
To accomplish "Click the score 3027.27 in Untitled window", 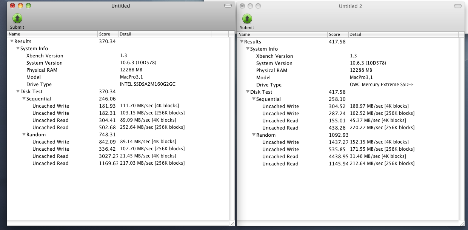I will pyautogui.click(x=109, y=156).
